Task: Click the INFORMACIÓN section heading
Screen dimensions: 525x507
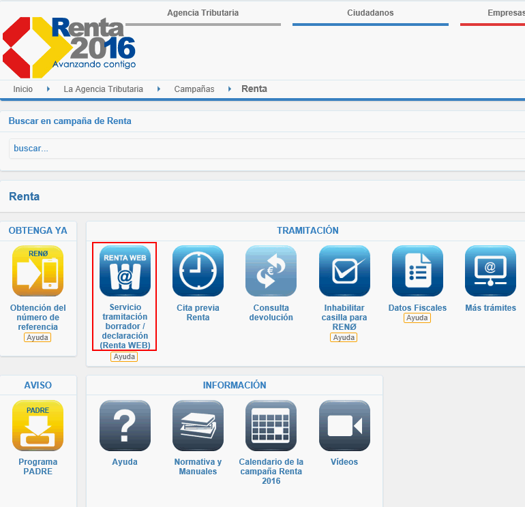Action: click(x=235, y=385)
